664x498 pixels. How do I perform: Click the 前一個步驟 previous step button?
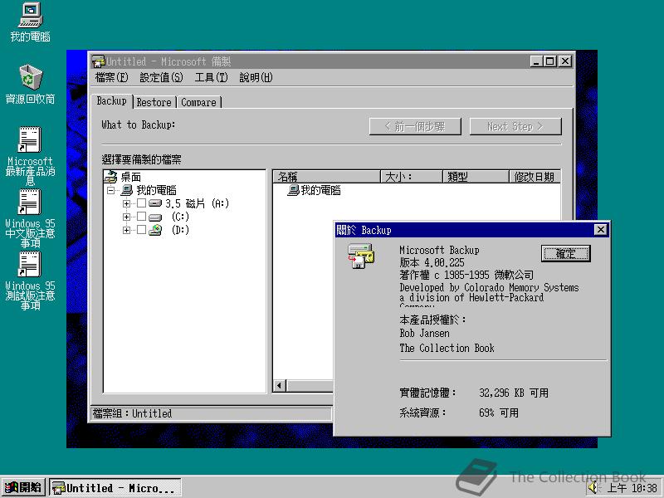[x=415, y=127]
